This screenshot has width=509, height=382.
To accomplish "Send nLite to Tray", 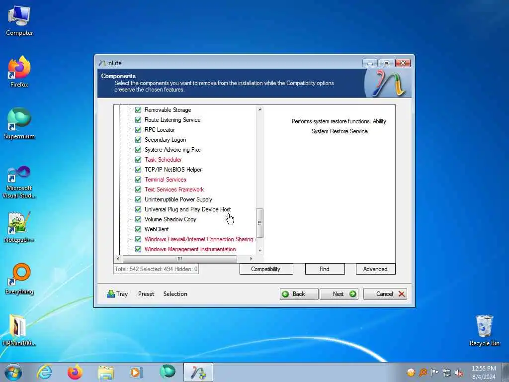I will [117, 294].
